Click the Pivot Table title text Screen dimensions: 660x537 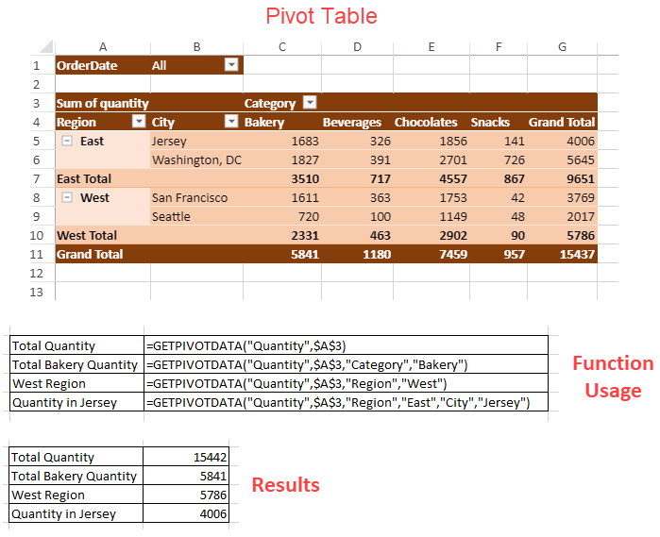pyautogui.click(x=322, y=16)
